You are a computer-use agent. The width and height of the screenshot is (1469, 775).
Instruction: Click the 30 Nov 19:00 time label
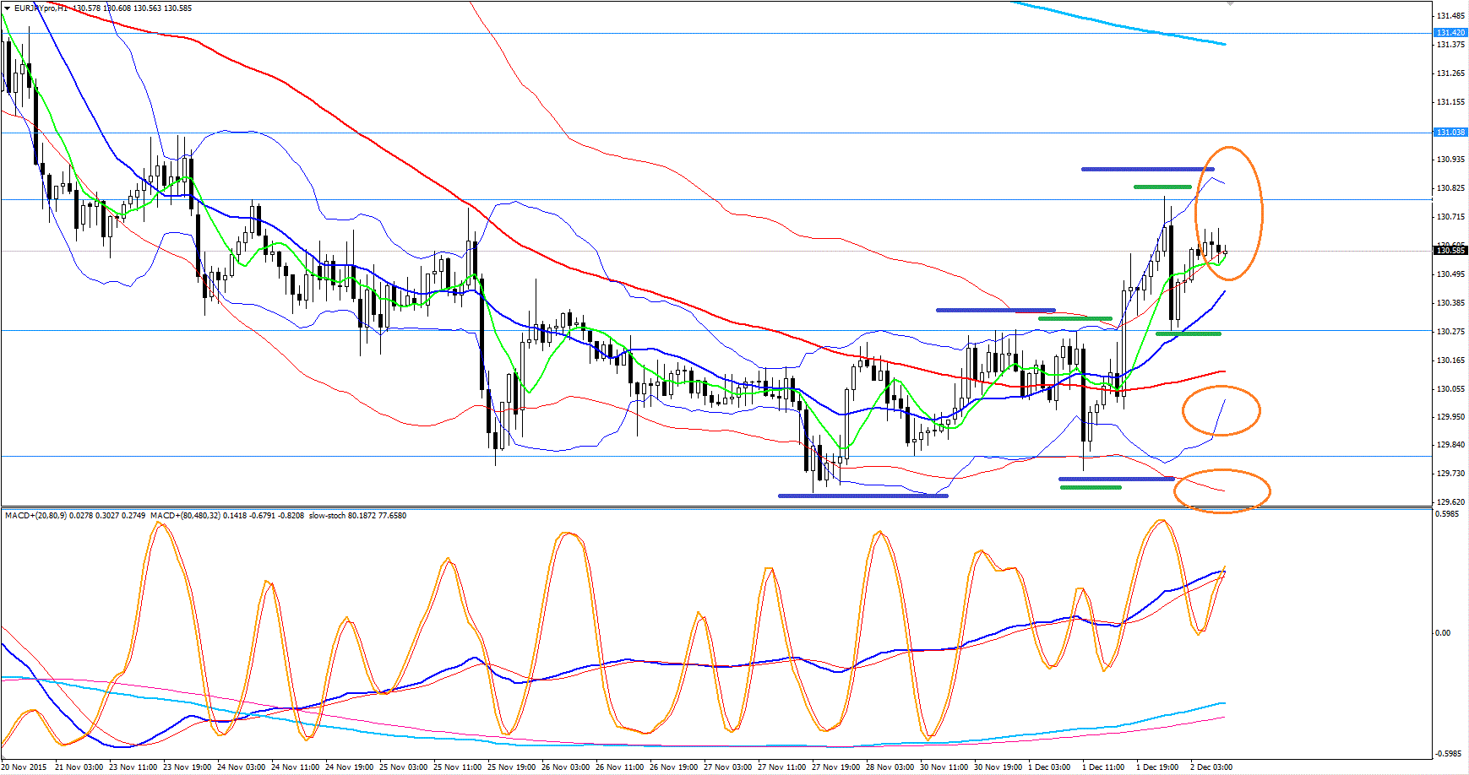point(998,767)
